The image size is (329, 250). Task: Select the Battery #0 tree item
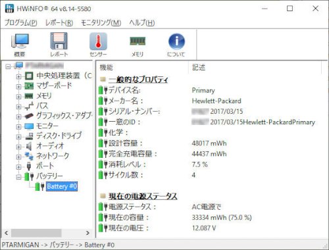62,186
